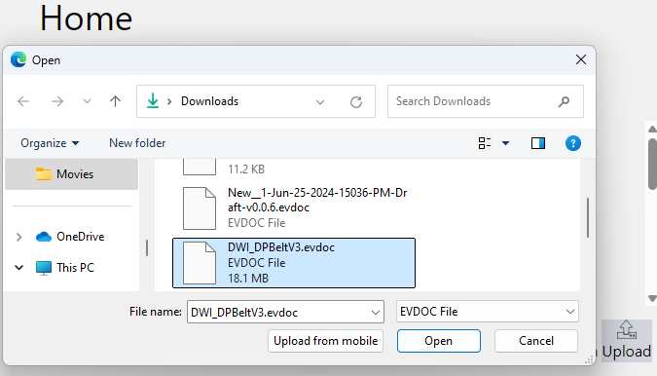Image resolution: width=657 pixels, height=376 pixels.
Task: Create a New folder
Action: (x=137, y=143)
